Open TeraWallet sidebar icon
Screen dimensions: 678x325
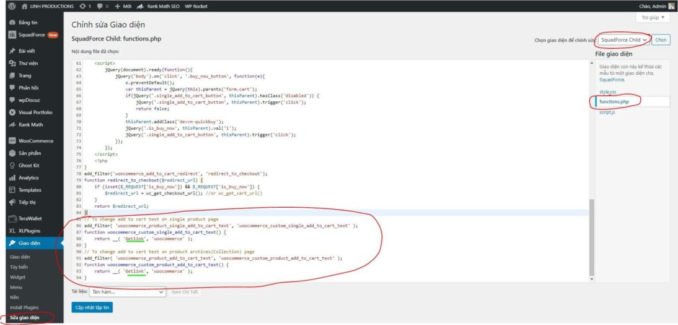(x=13, y=218)
